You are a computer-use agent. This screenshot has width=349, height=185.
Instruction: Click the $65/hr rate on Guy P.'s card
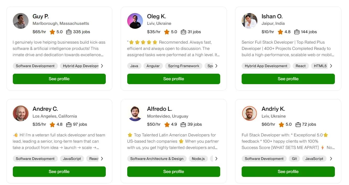tap(38, 32)
